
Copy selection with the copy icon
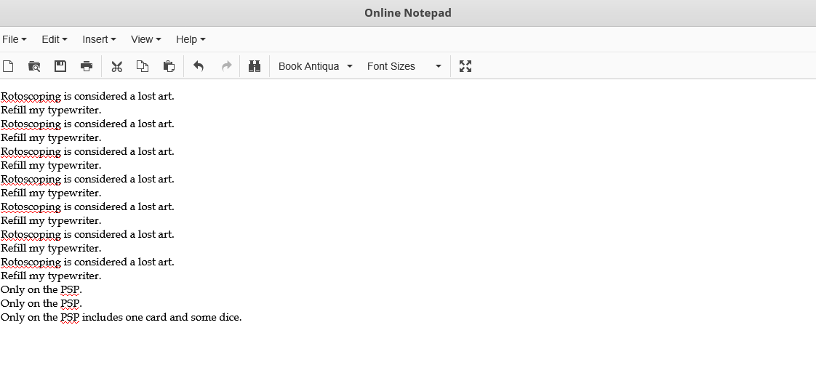coord(143,66)
